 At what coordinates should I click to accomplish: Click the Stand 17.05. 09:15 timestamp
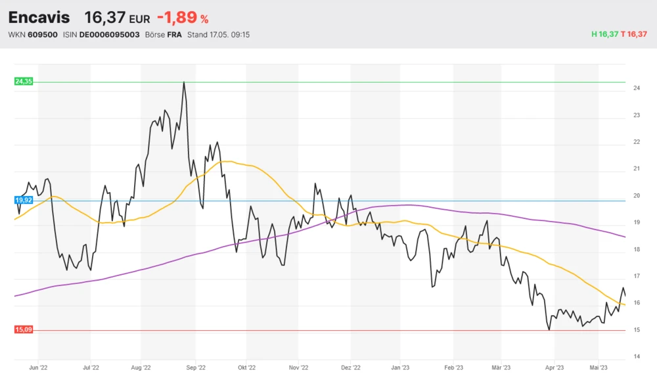[218, 35]
